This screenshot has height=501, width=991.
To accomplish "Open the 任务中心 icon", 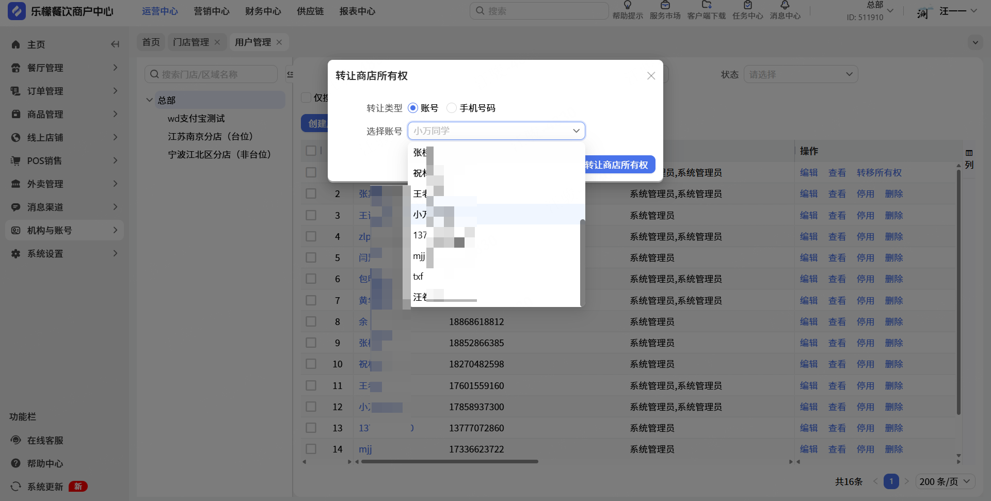I will point(747,5).
